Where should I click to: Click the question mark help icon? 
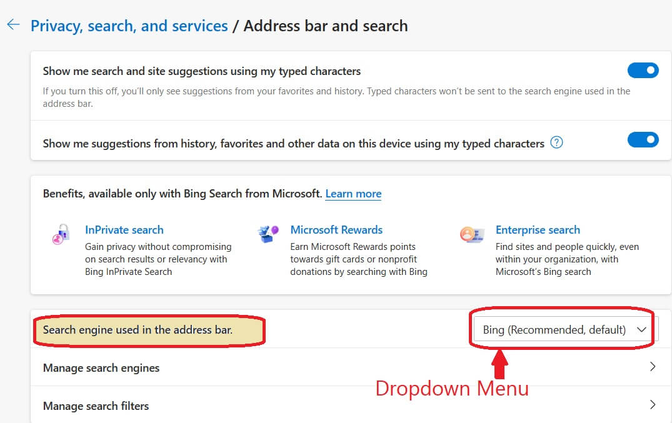(x=556, y=142)
